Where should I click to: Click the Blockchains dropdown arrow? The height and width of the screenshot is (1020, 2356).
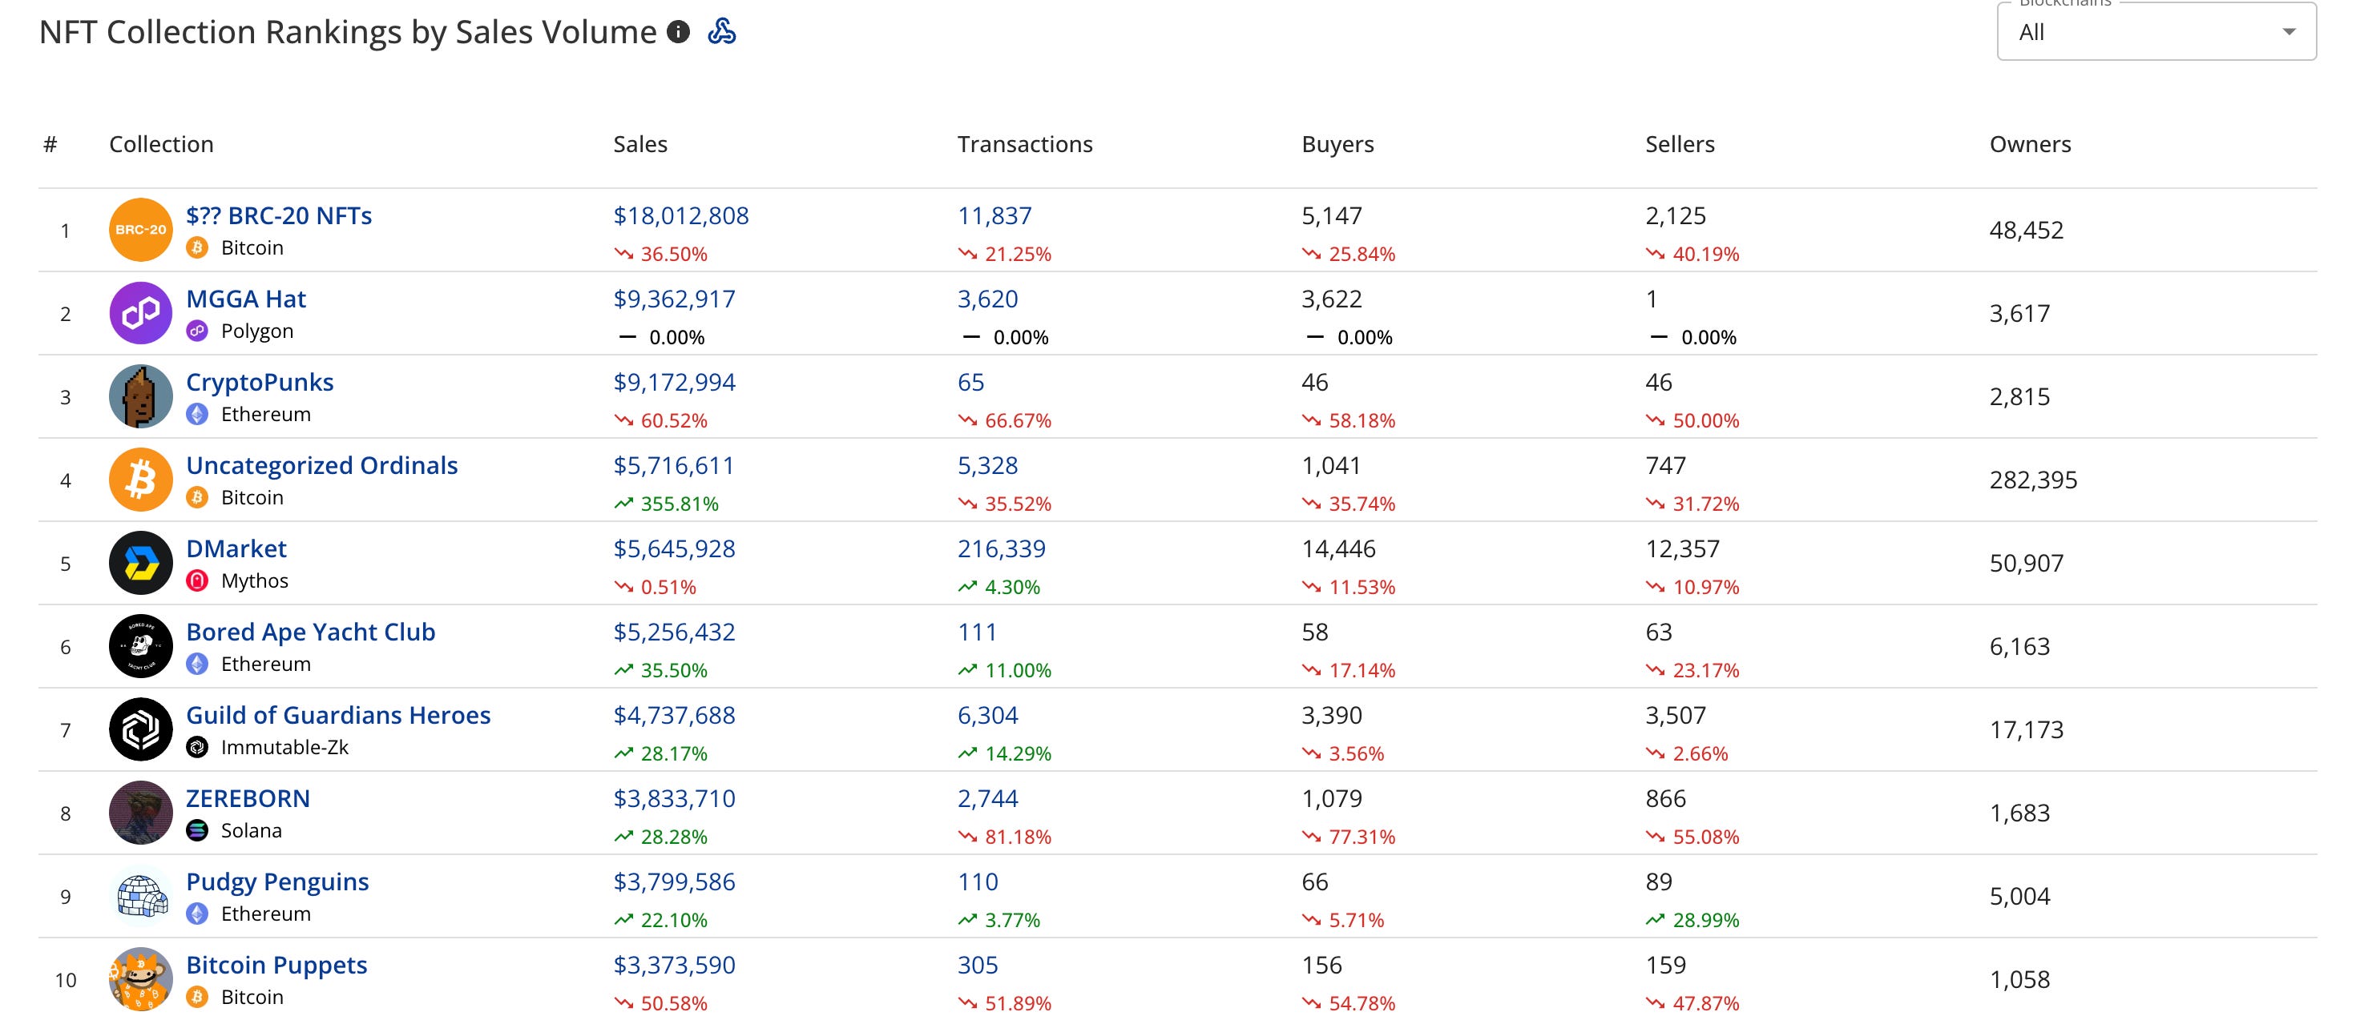pos(2289,32)
